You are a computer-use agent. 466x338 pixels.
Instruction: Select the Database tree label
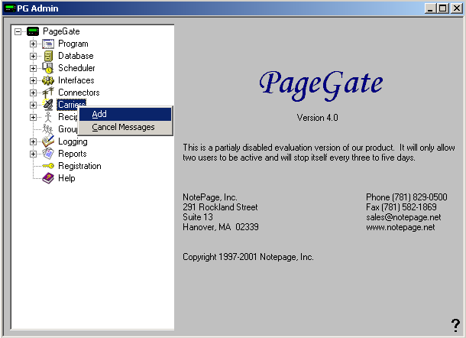click(76, 56)
